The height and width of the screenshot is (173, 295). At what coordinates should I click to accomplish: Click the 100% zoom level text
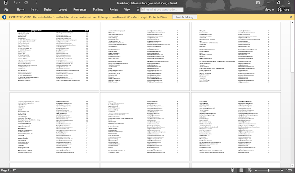coord(289,170)
